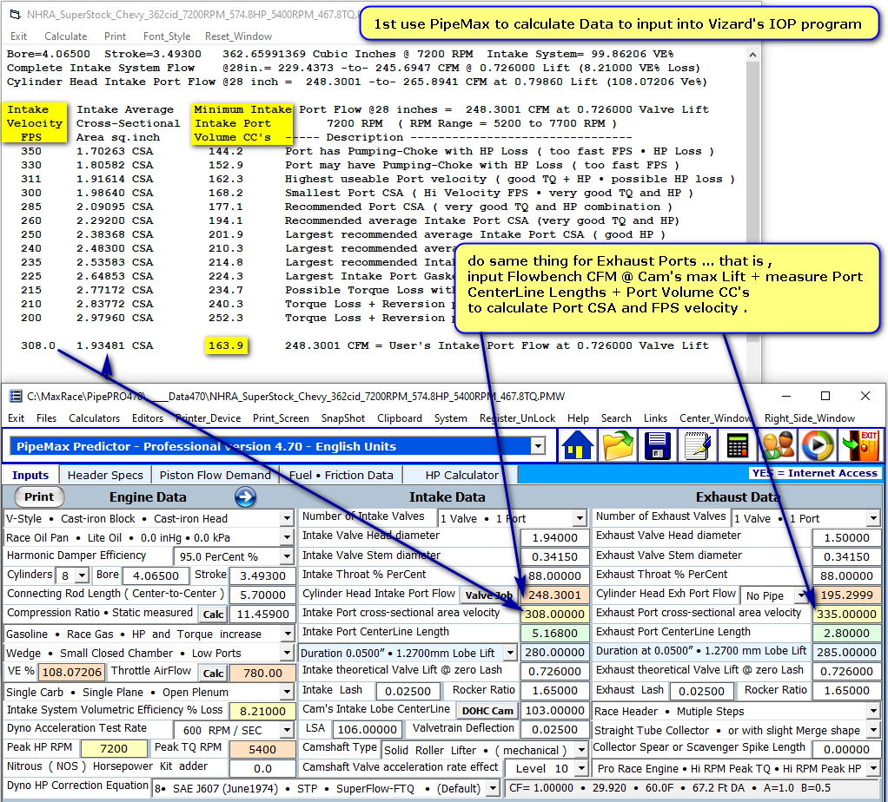Open the Wedge chamber type dropdown
Viewport: 888px width, 802px height.
(x=287, y=654)
